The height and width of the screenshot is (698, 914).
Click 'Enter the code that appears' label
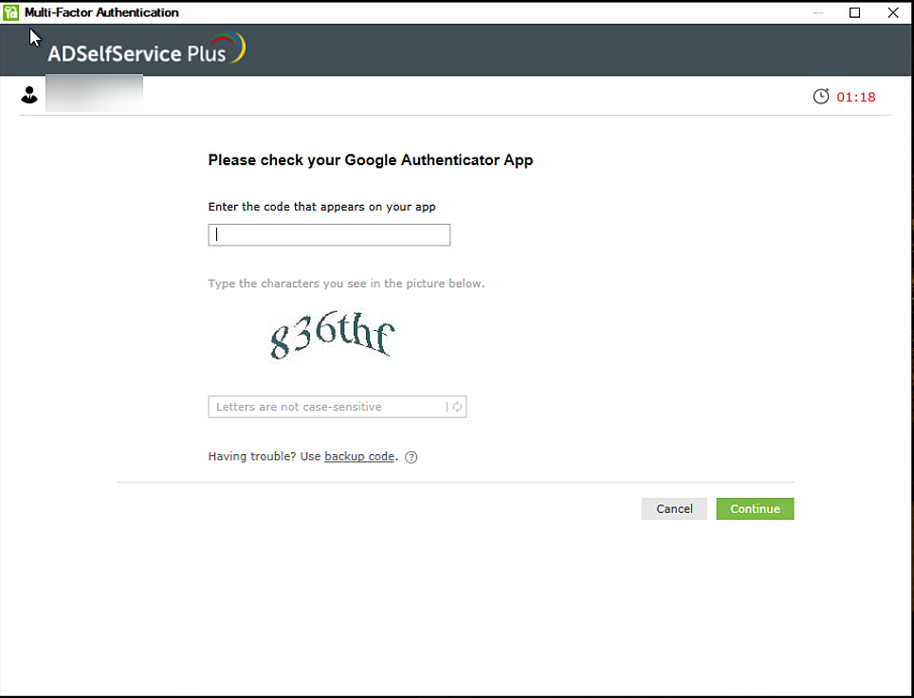(x=321, y=207)
